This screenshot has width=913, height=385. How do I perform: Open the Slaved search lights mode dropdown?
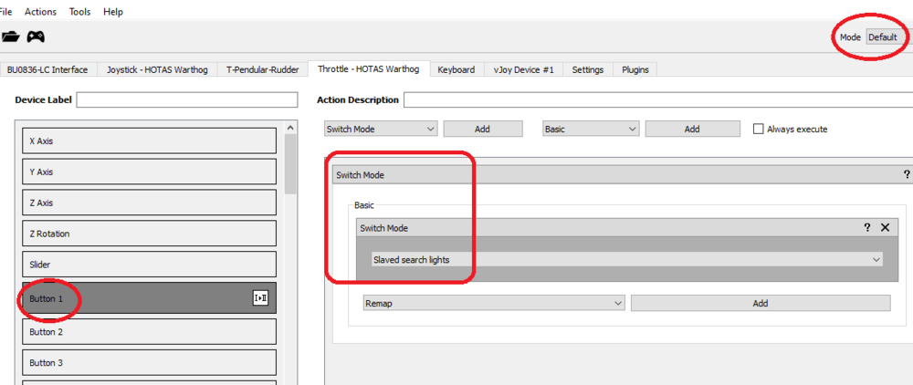tap(626, 260)
